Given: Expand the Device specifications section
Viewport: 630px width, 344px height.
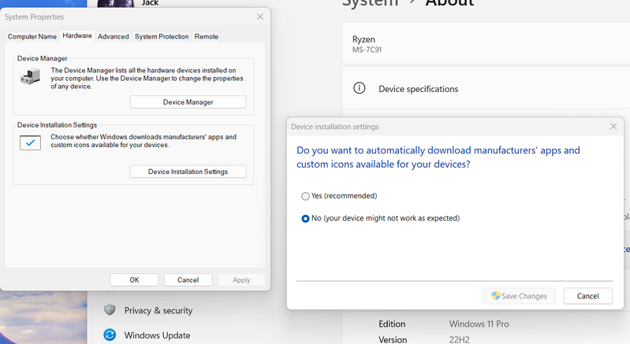Looking at the screenshot, I should [x=486, y=88].
